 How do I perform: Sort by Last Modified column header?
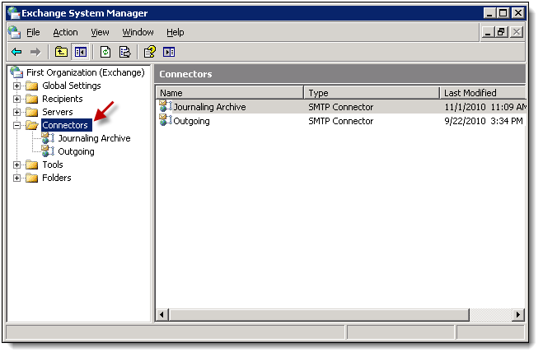(x=483, y=93)
